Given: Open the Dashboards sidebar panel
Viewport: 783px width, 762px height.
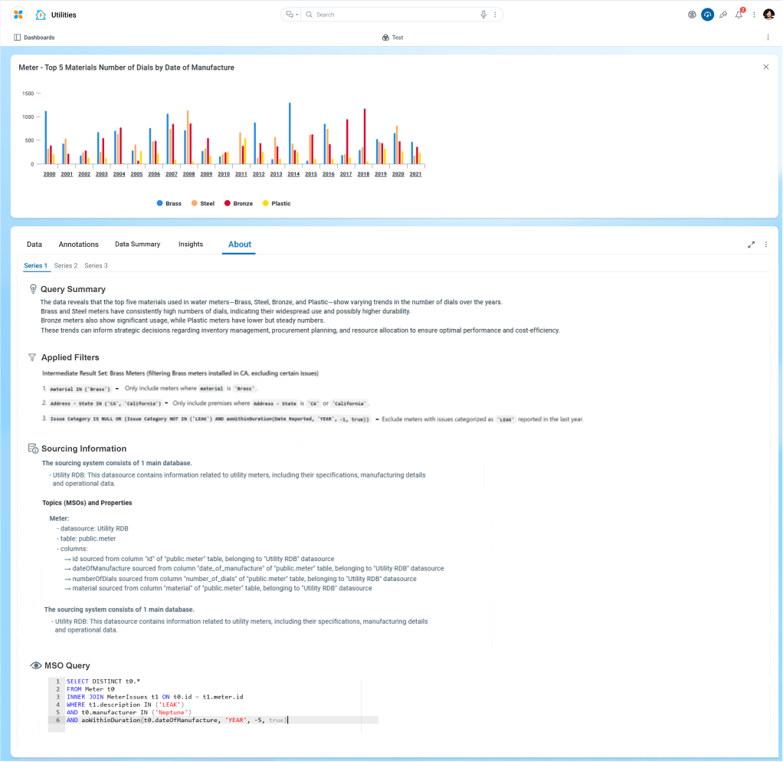Looking at the screenshot, I should pos(34,38).
